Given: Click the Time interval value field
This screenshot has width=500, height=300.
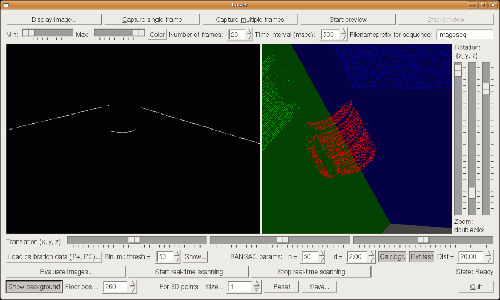Looking at the screenshot, I should (x=330, y=34).
